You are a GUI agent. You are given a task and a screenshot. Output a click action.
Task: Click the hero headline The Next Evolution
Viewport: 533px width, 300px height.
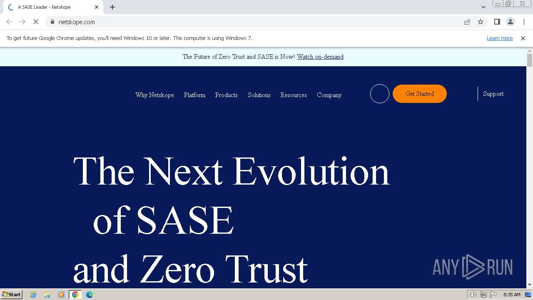point(232,171)
